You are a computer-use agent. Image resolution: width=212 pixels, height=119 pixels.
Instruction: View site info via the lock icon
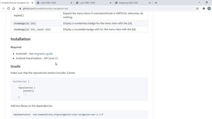tap(20, 9)
